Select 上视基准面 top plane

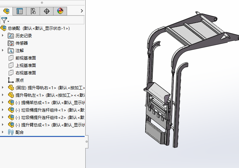click(26, 66)
